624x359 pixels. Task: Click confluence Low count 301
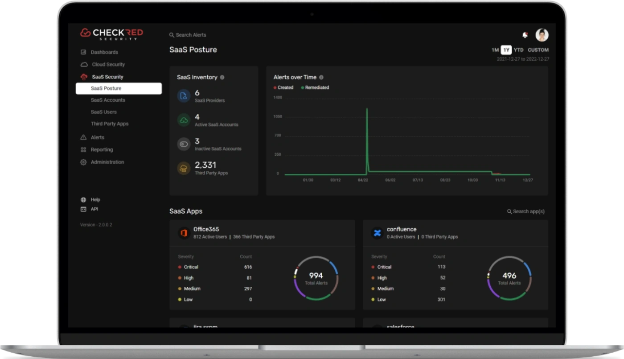click(442, 300)
